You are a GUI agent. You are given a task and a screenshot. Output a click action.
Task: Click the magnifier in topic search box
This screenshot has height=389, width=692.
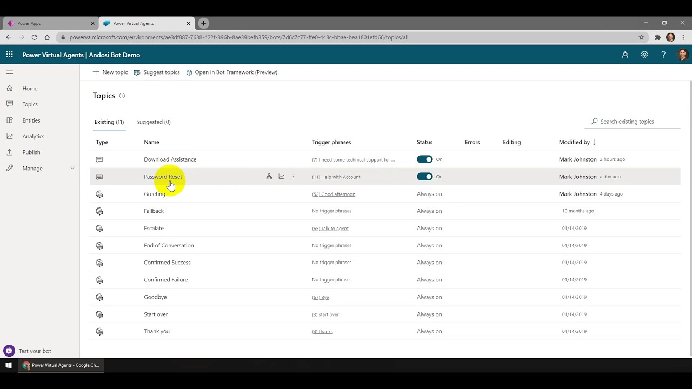click(x=594, y=122)
